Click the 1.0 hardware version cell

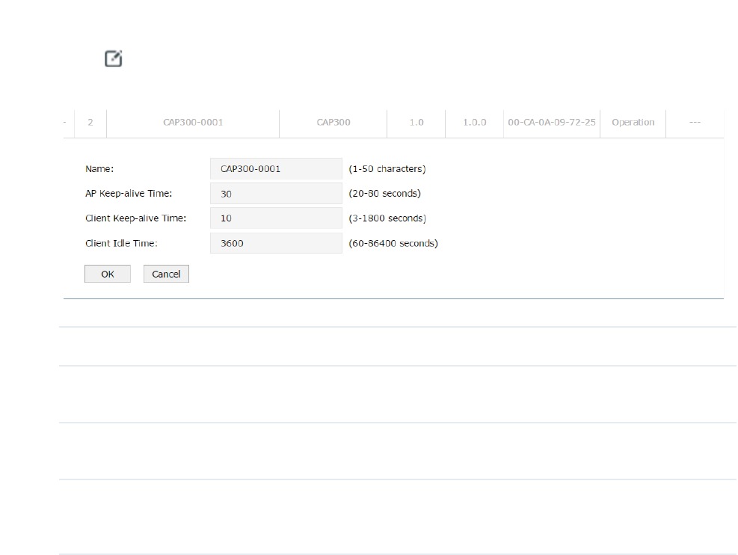coord(416,123)
